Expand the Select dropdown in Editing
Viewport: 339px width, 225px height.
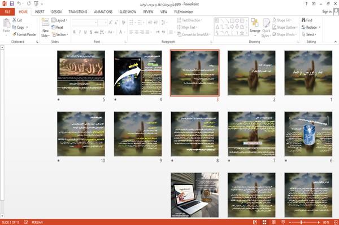309,34
